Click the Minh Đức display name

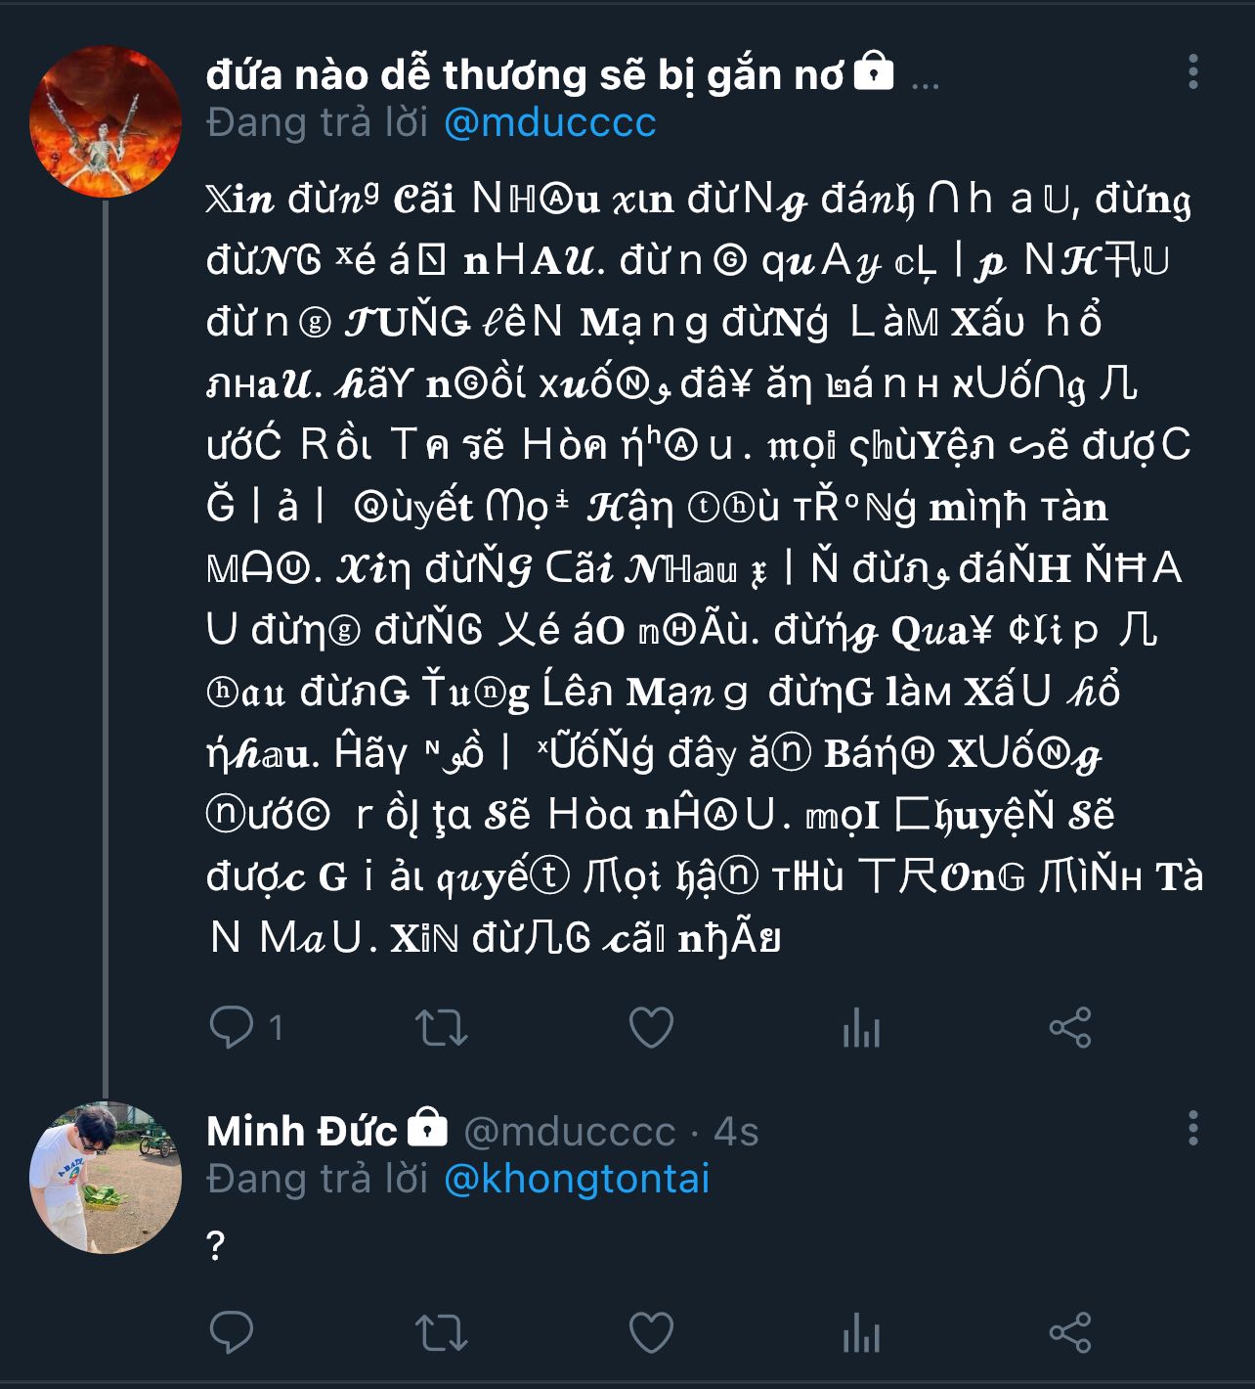click(x=302, y=1132)
